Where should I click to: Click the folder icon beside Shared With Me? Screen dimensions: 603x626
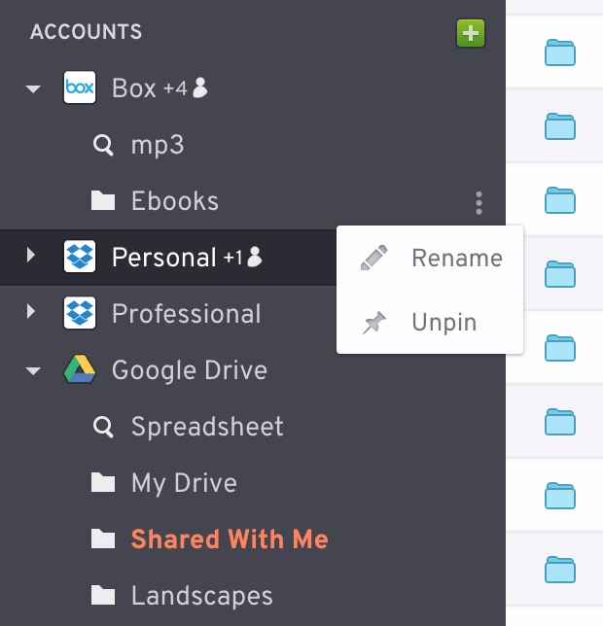(x=103, y=539)
